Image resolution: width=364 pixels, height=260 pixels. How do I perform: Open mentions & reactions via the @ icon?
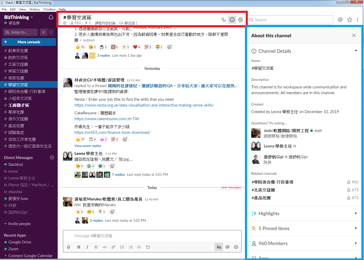click(x=340, y=20)
